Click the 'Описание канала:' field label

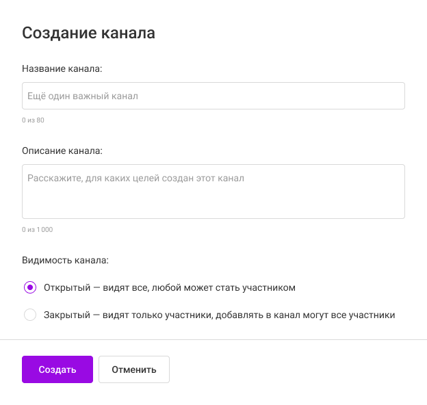tap(62, 151)
